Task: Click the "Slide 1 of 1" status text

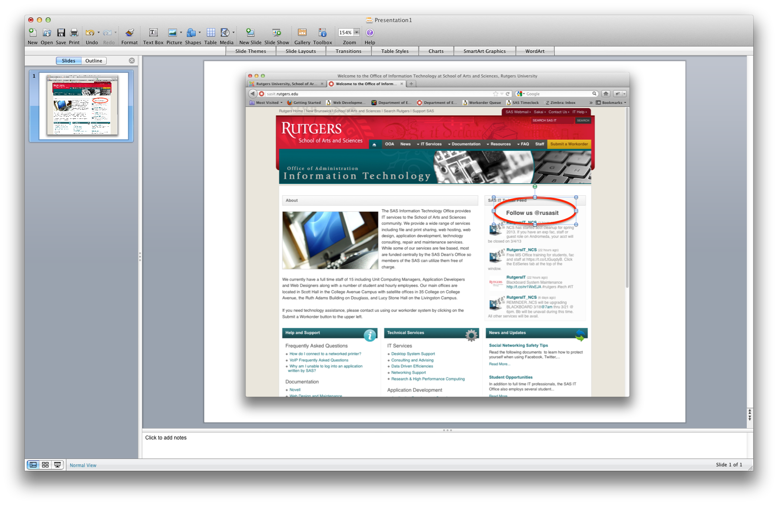Action: 729,465
